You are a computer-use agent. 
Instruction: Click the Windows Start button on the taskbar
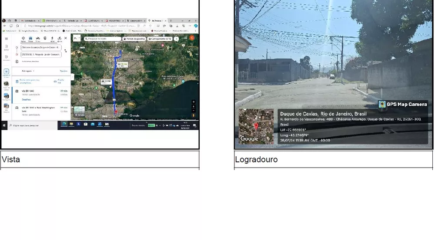(x=4, y=125)
